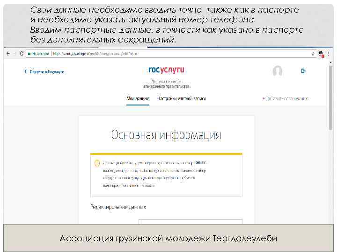Reload the page with the refresh icon

pyautogui.click(x=21, y=54)
